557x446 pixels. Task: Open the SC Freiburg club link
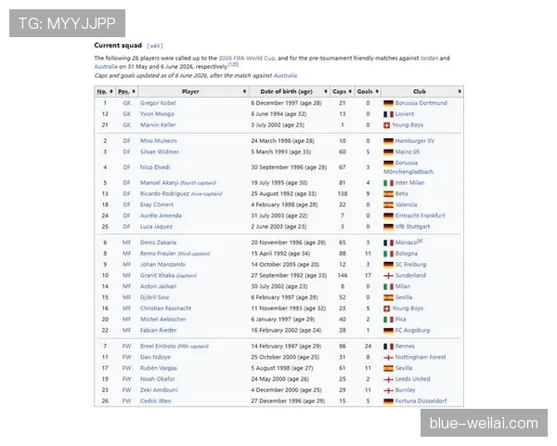pyautogui.click(x=410, y=265)
